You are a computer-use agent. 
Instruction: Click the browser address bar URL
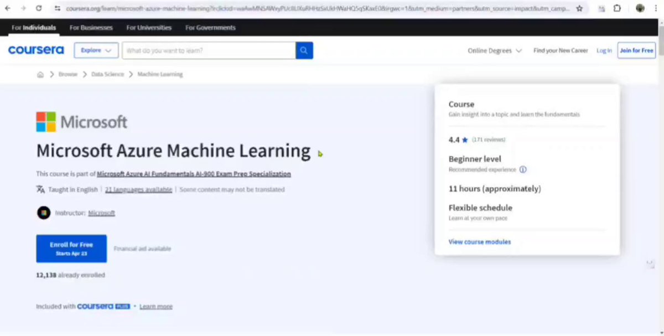click(x=318, y=8)
